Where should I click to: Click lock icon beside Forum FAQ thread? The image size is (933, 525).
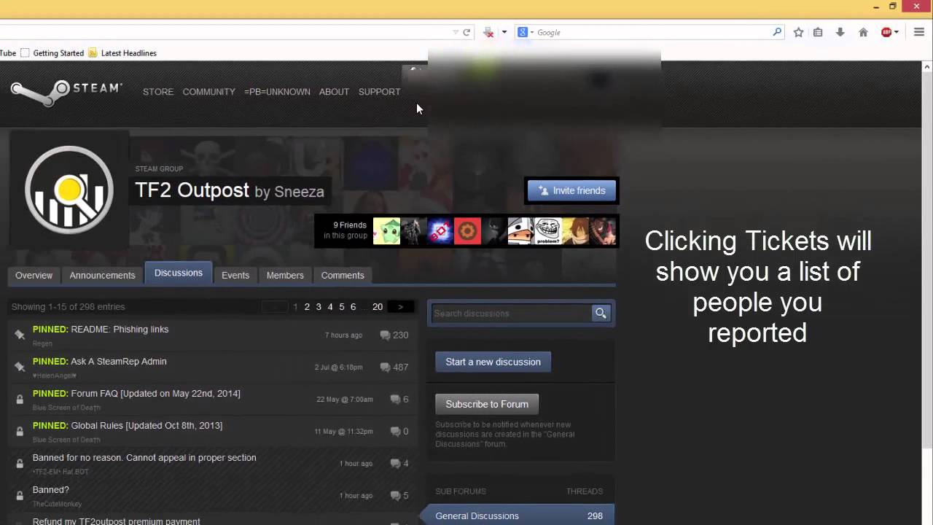click(x=20, y=399)
